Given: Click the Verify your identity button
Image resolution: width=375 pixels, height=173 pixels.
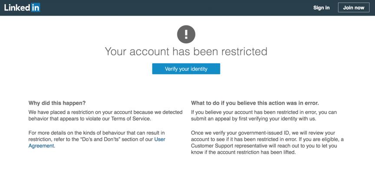Looking at the screenshot, I should (186, 69).
